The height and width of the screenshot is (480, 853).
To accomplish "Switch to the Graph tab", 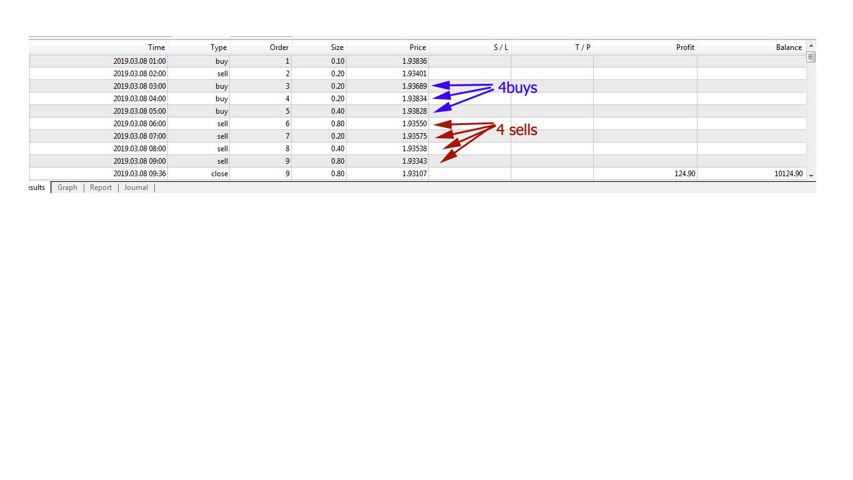I will point(67,187).
